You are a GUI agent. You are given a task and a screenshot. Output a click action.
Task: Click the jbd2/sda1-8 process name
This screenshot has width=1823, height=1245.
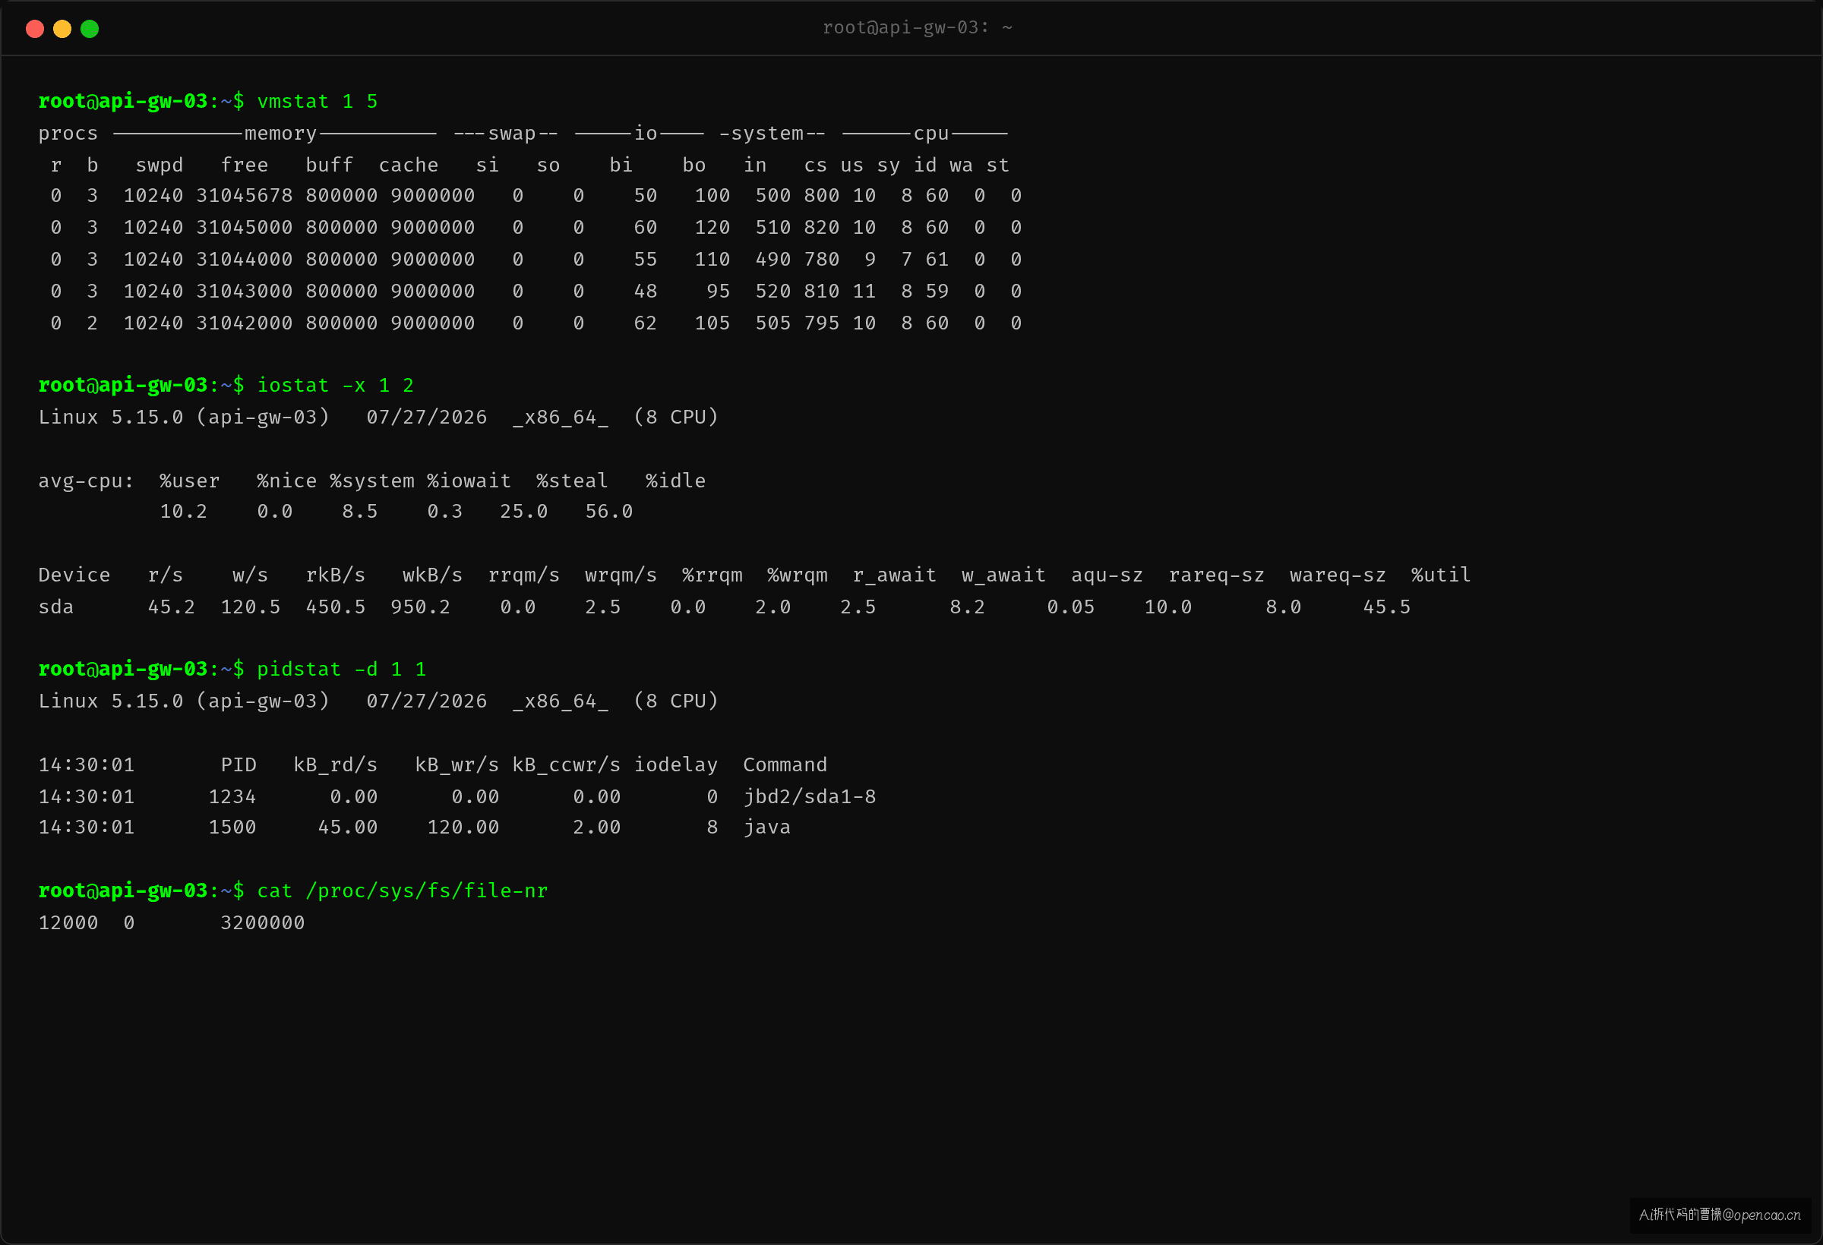click(x=809, y=796)
